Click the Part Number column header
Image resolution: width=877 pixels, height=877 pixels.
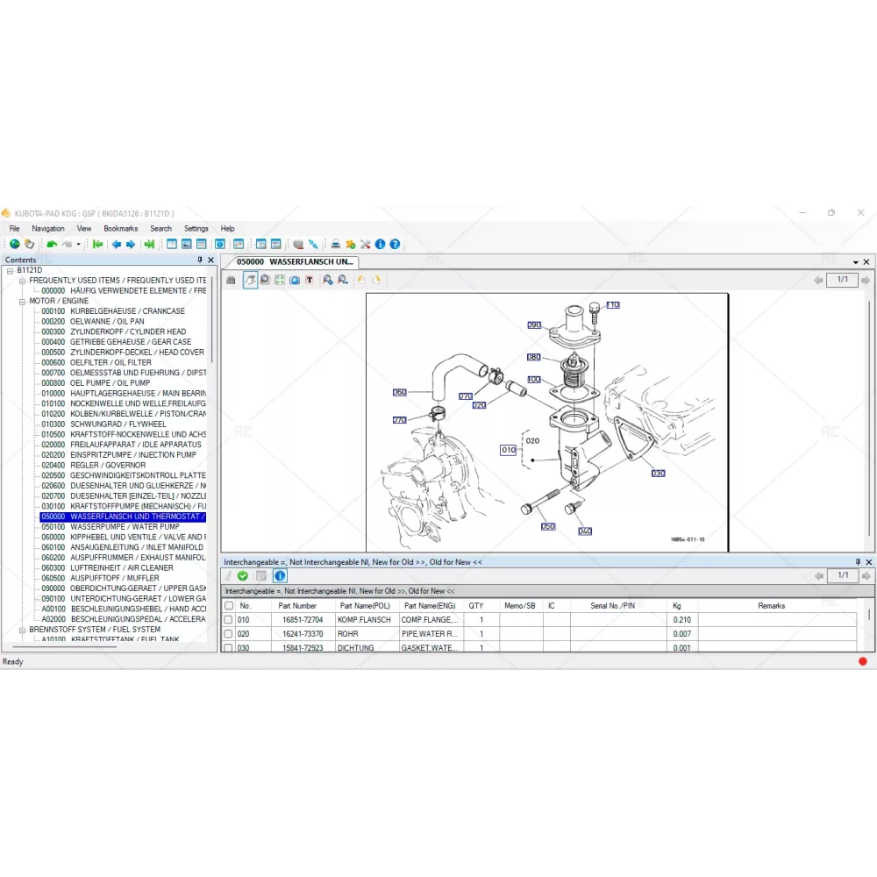pyautogui.click(x=297, y=605)
